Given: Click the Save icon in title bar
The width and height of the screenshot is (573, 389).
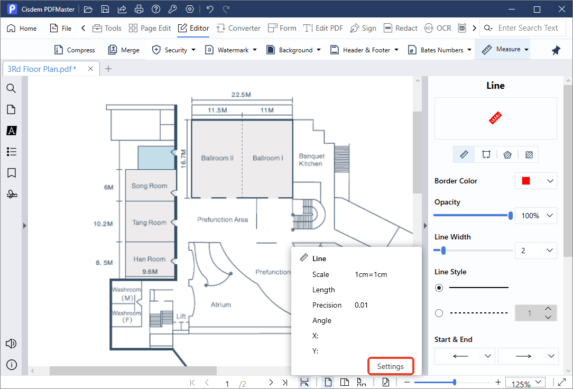Looking at the screenshot, I should 105,9.
